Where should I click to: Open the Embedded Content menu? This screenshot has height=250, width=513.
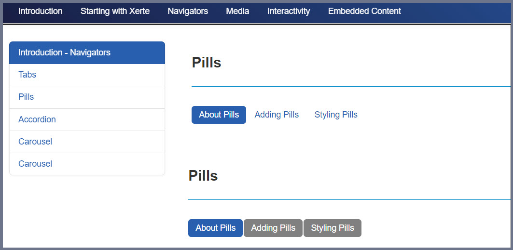click(364, 11)
